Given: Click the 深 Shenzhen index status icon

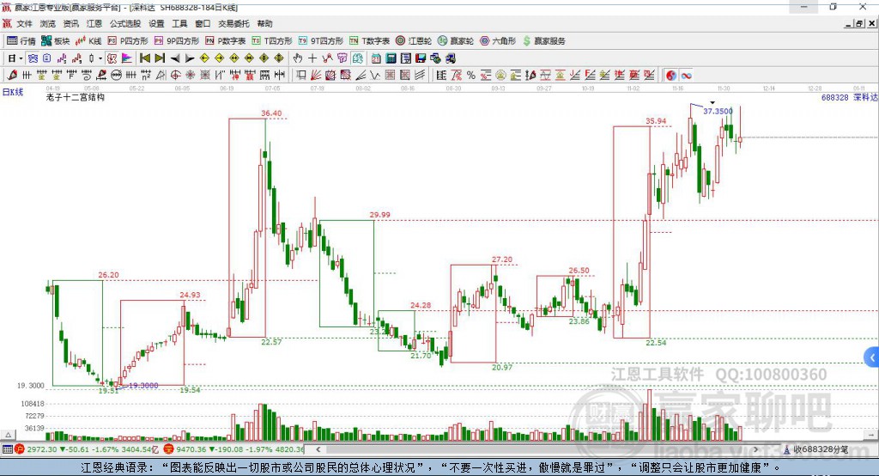Looking at the screenshot, I should click(x=168, y=449).
